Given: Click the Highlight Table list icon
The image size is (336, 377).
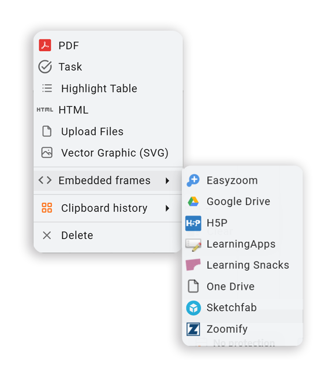Looking at the screenshot, I should (47, 88).
